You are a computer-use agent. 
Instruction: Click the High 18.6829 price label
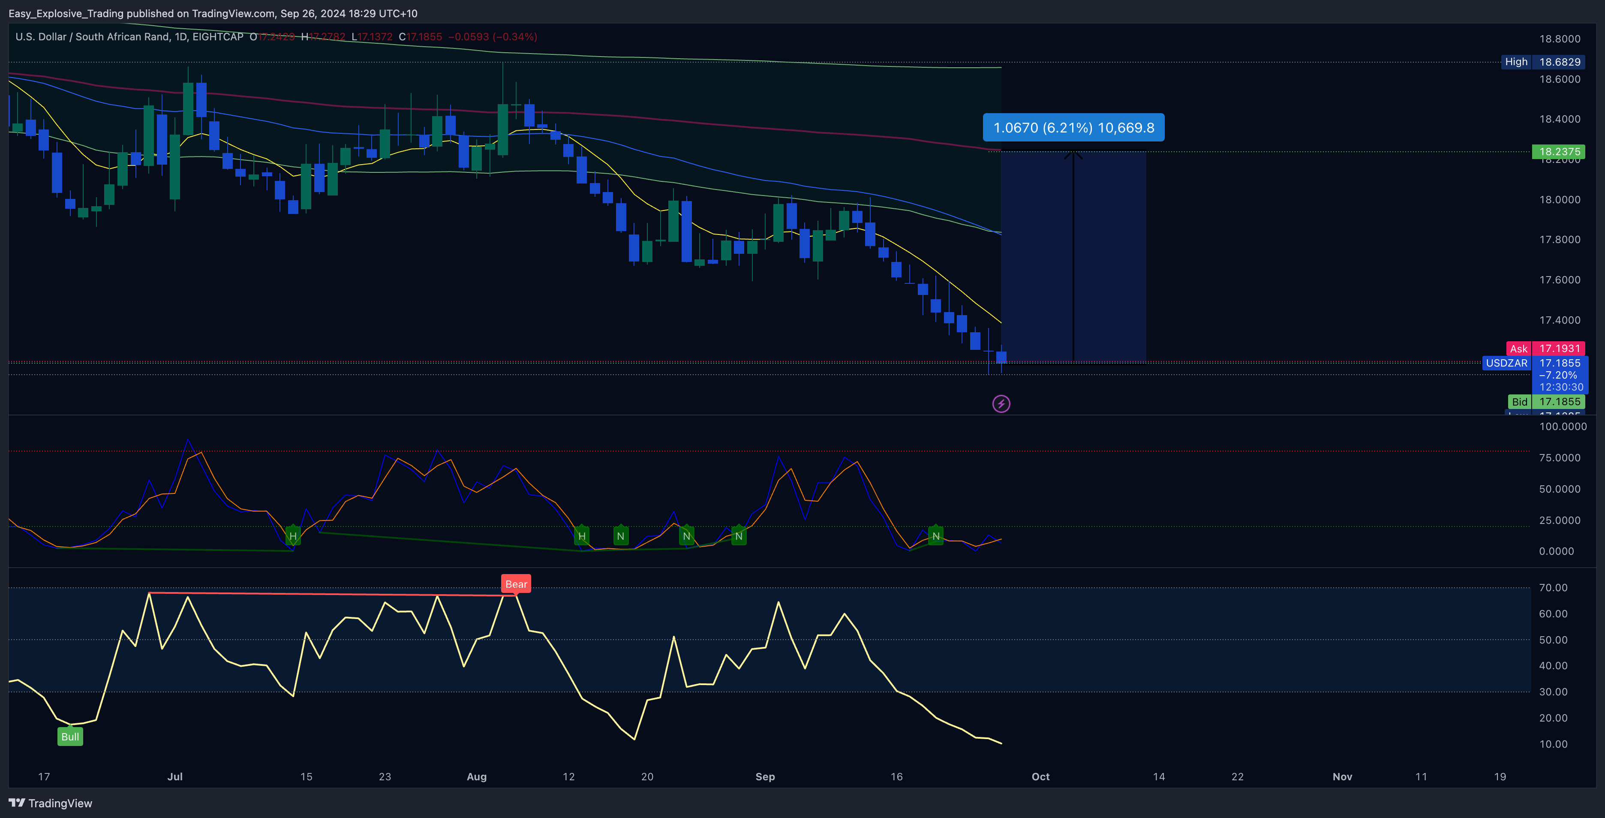(1543, 62)
